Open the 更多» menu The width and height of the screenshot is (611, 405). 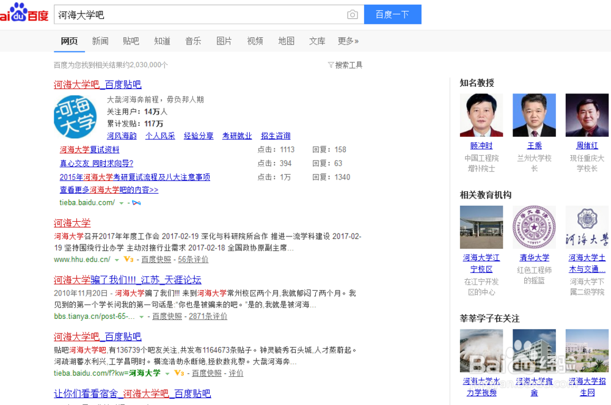pyautogui.click(x=348, y=41)
